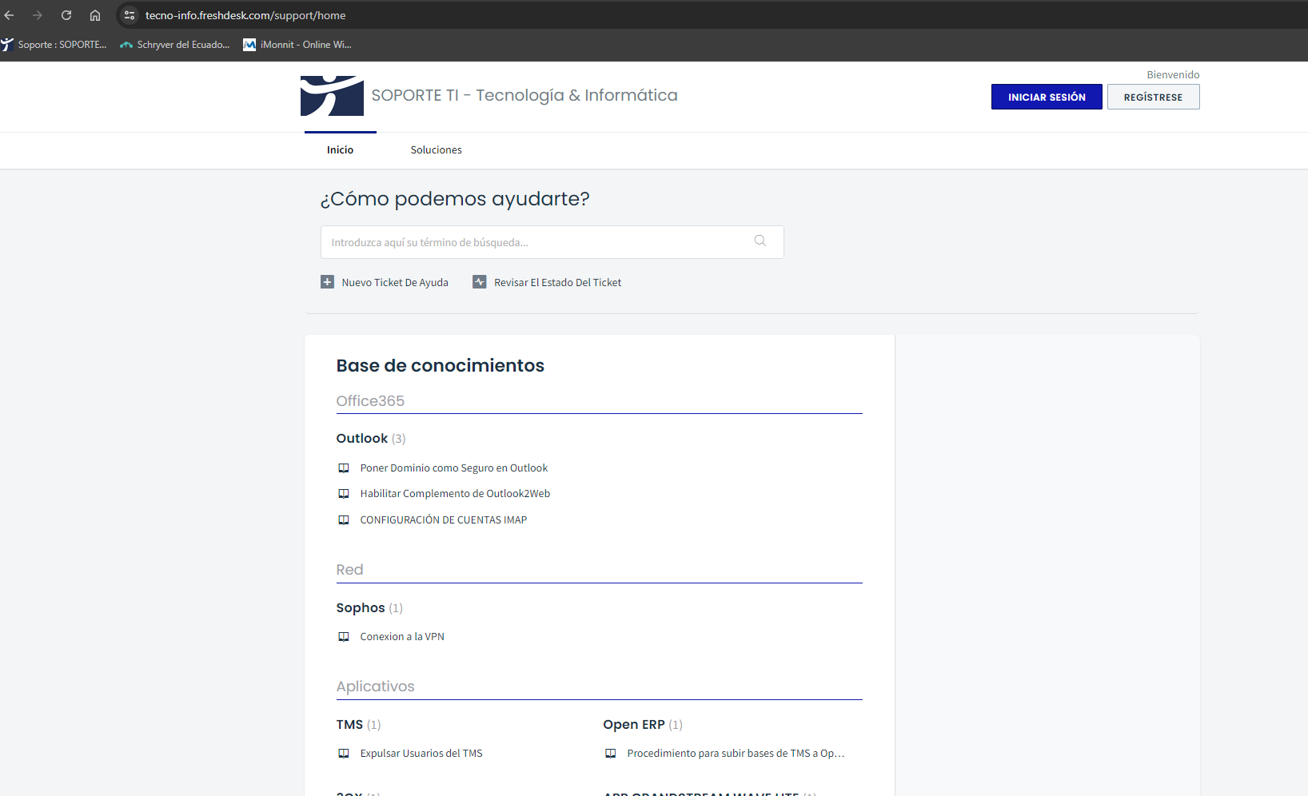Click the Base de conocimientos heading

tap(440, 365)
